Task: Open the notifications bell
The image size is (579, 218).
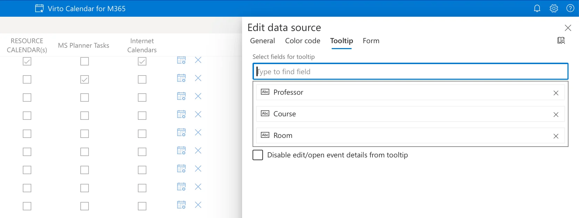Action: click(x=537, y=8)
